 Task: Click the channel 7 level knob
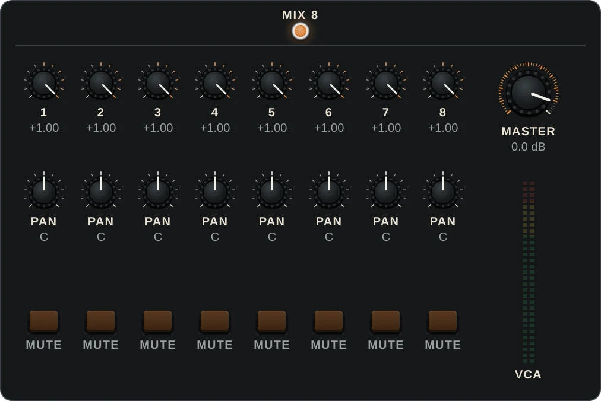coord(385,83)
